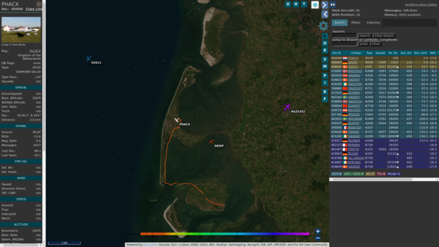Click the Jump button
This screenshot has width=439, height=247.
(x=364, y=44)
